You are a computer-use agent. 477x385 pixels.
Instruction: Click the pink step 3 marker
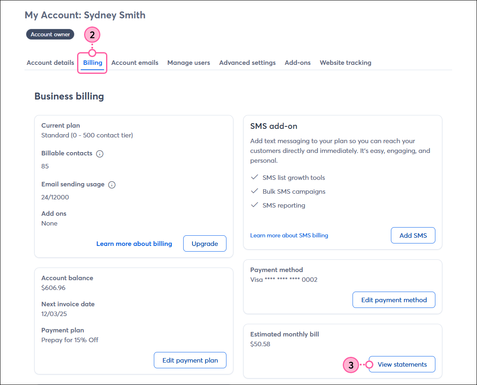[x=351, y=365]
